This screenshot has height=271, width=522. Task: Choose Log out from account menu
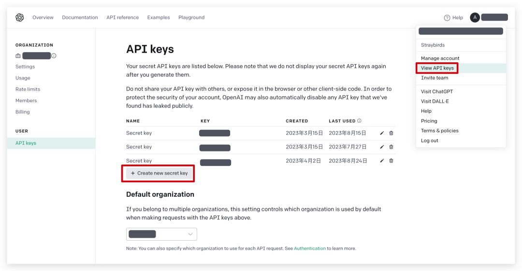429,141
